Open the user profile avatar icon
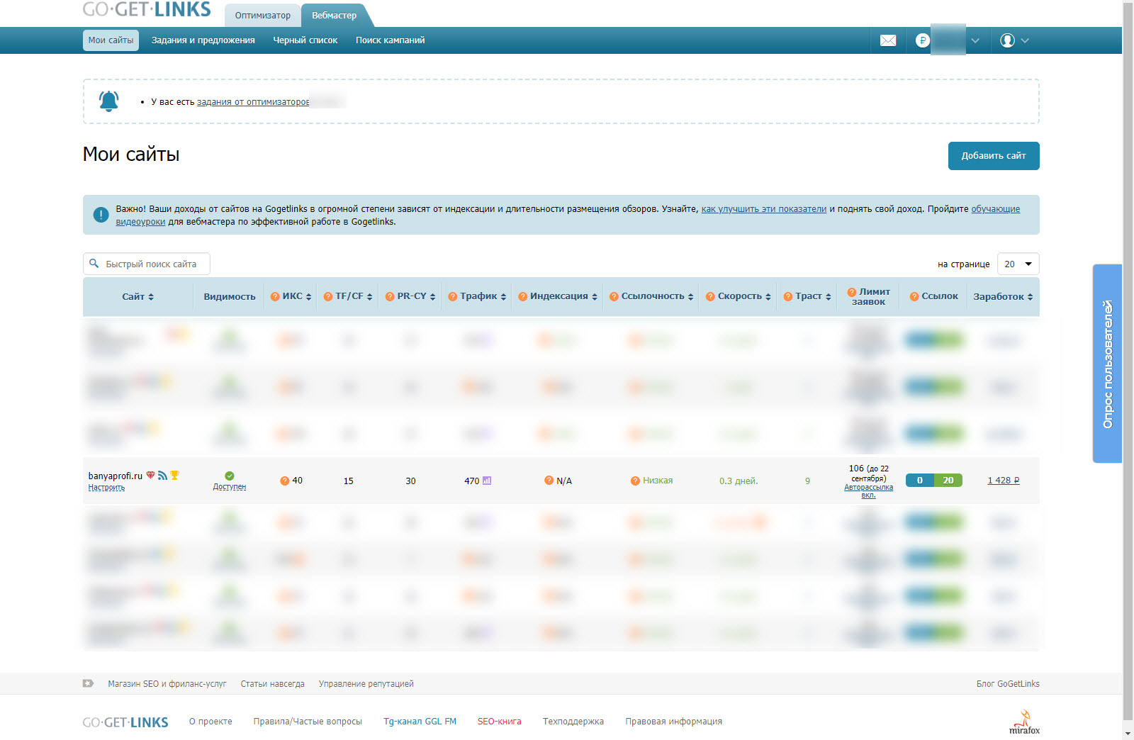 click(x=1007, y=40)
